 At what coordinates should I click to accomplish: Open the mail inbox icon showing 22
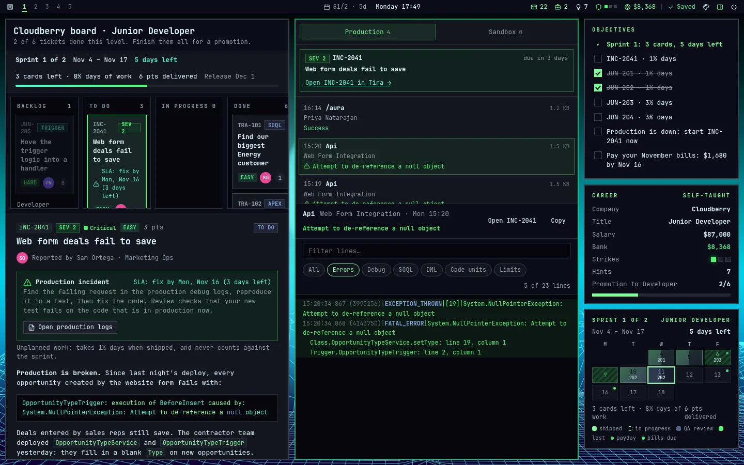coord(534,7)
